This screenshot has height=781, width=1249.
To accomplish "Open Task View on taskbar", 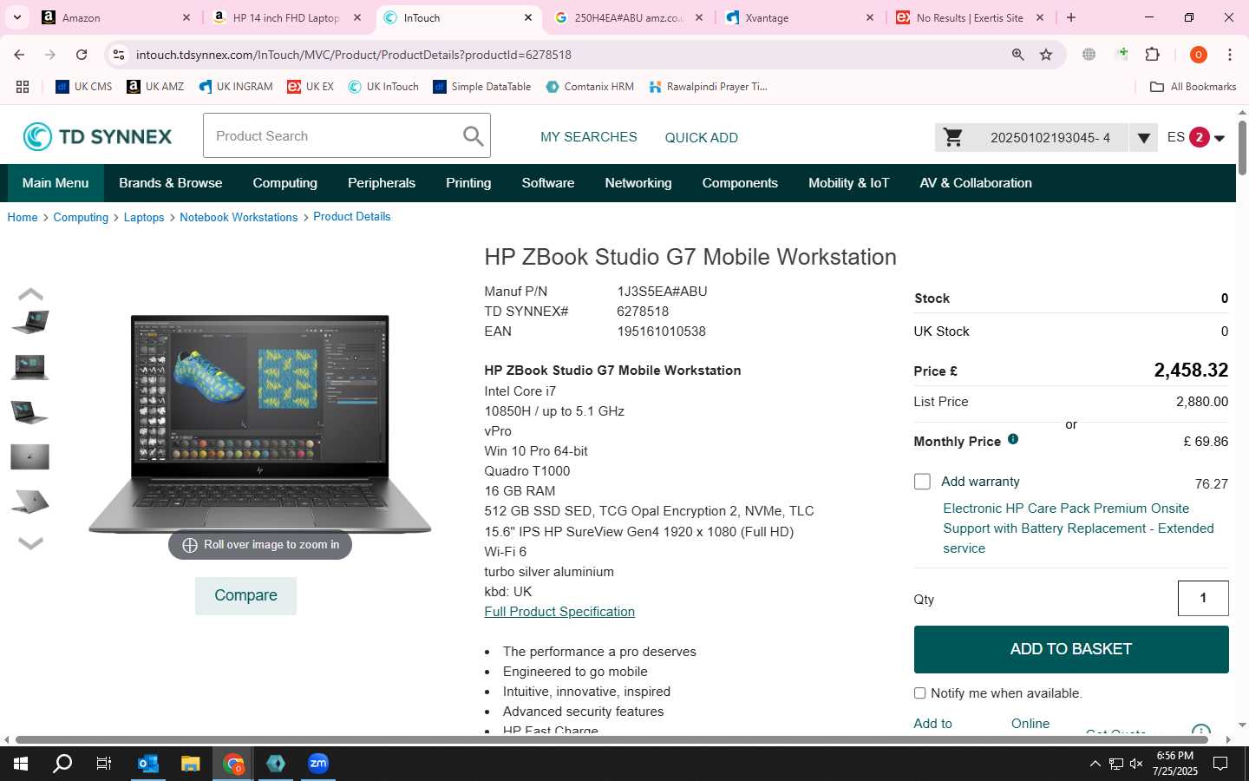I will (x=104, y=764).
